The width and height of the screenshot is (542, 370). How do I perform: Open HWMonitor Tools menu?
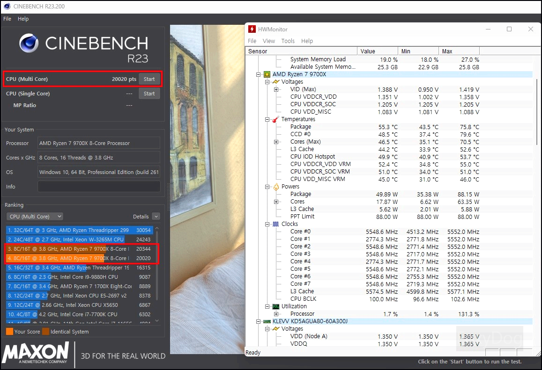[288, 41]
